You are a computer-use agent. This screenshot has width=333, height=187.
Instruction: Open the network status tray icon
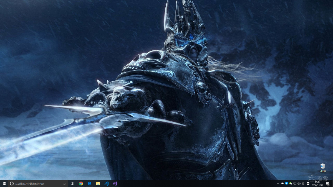click(295, 183)
